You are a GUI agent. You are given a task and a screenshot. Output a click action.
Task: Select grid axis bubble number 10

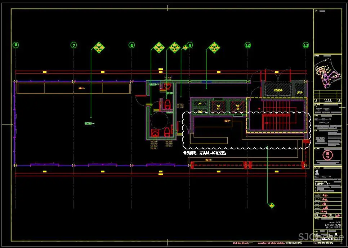pyautogui.click(x=247, y=45)
